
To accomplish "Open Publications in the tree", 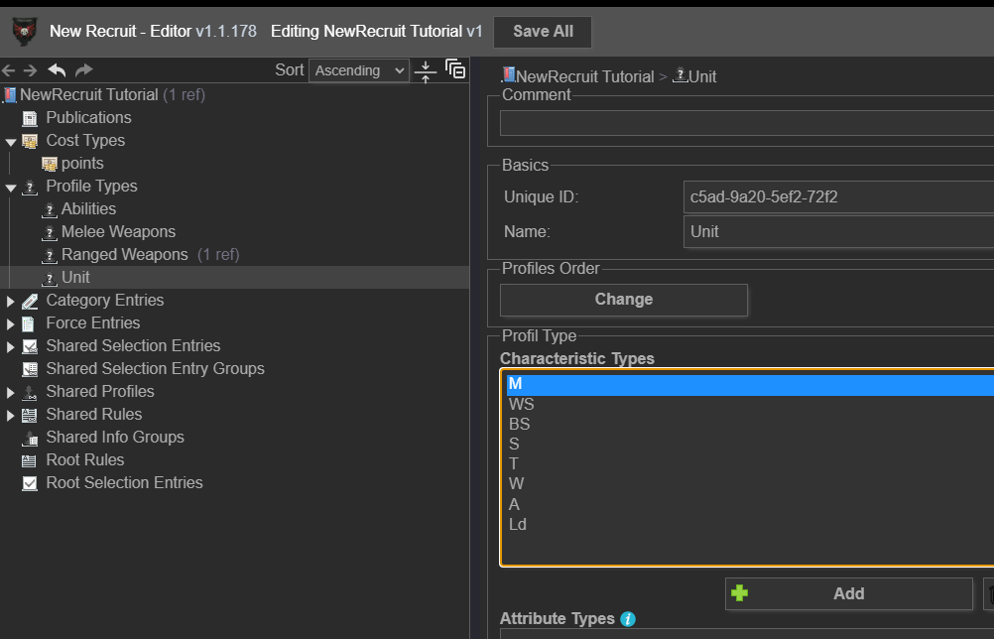I will click(x=88, y=117).
